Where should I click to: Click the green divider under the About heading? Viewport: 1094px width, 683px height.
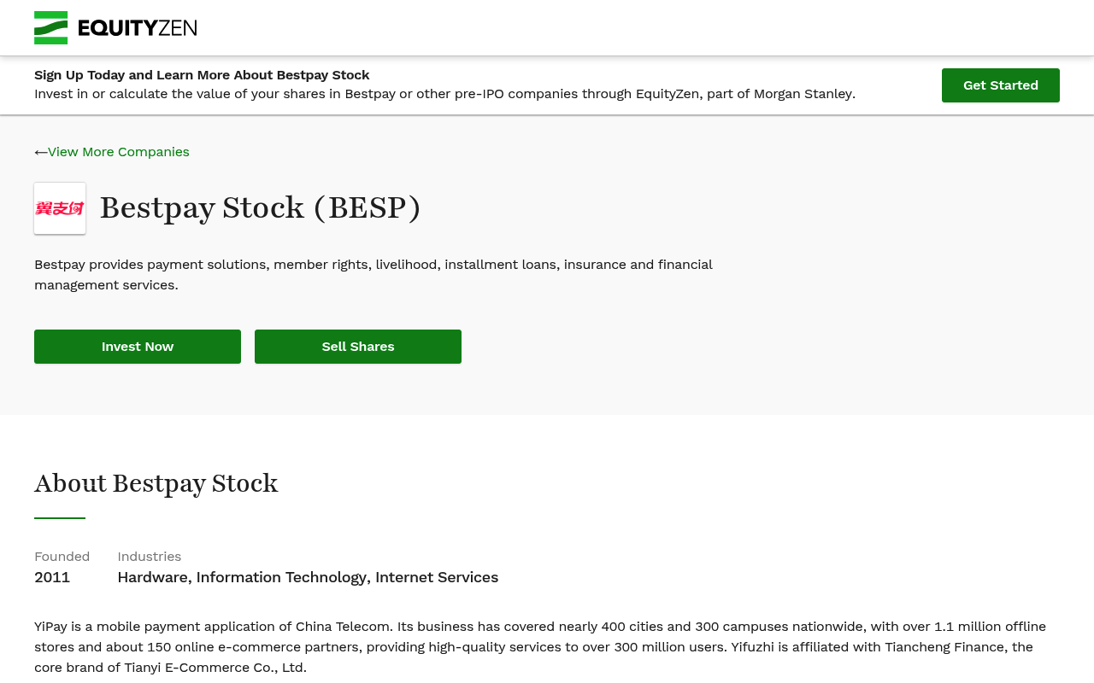click(60, 517)
